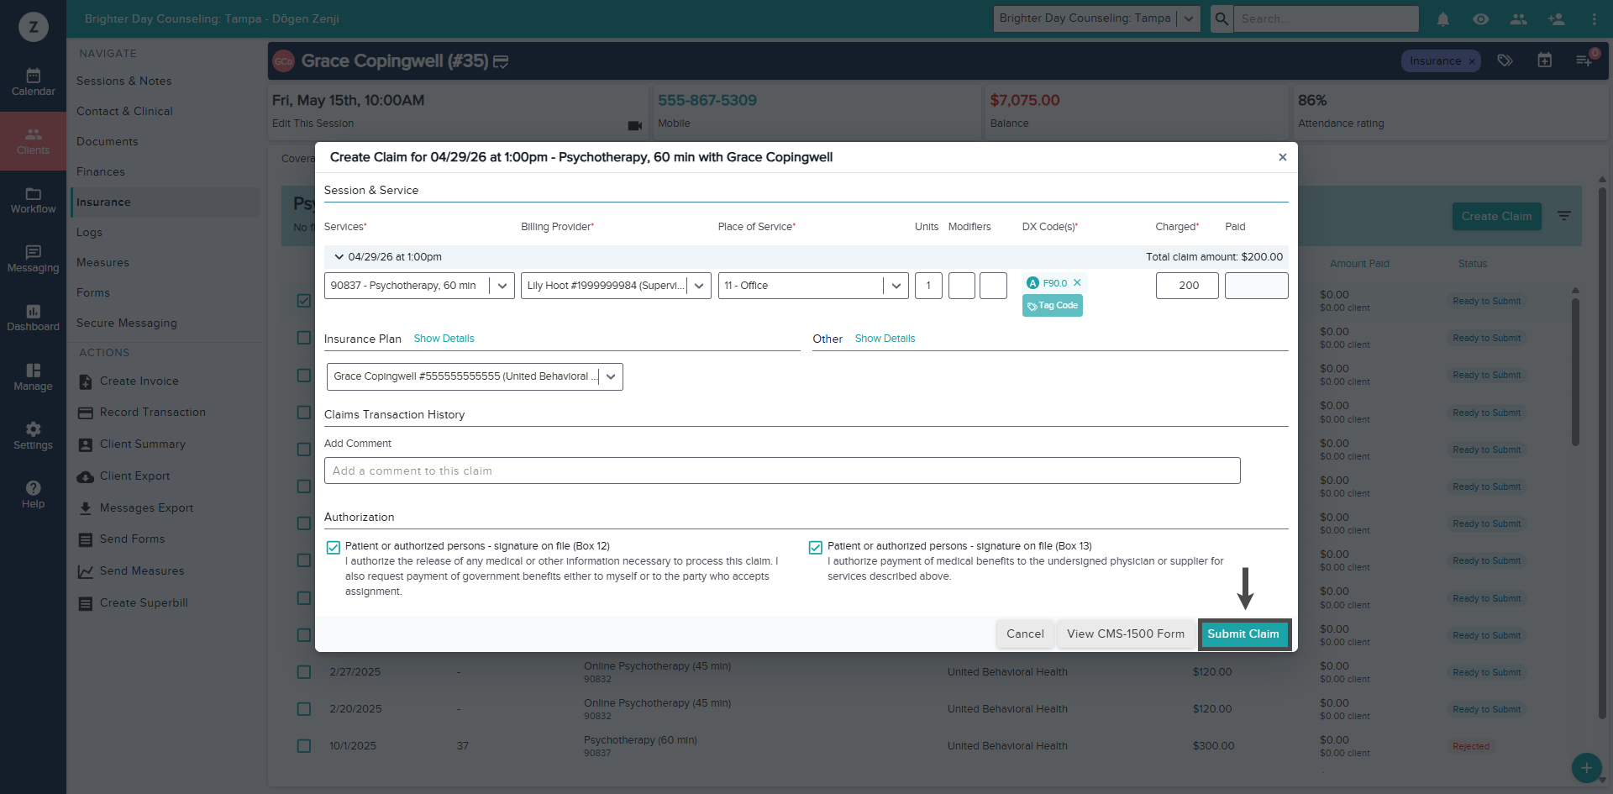Open the Help section

(x=33, y=495)
